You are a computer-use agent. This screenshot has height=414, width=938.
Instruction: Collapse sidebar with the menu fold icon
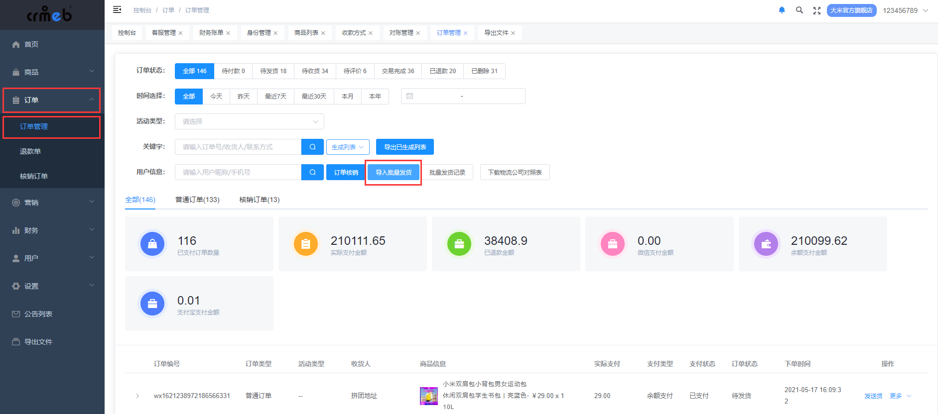click(x=117, y=9)
